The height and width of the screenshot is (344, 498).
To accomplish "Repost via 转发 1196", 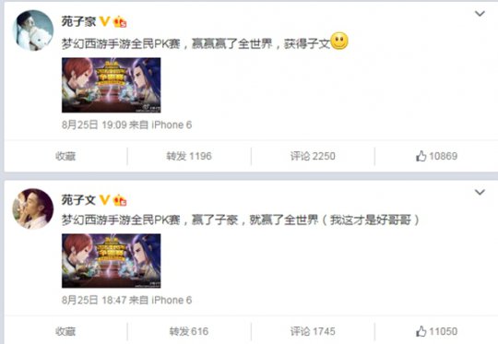I will [x=189, y=156].
